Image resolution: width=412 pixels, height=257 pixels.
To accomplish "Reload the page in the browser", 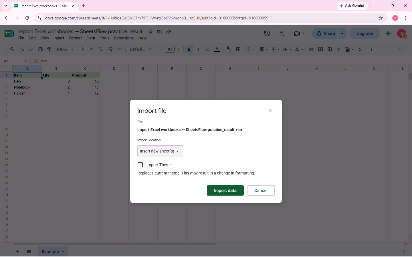I will coord(27,18).
